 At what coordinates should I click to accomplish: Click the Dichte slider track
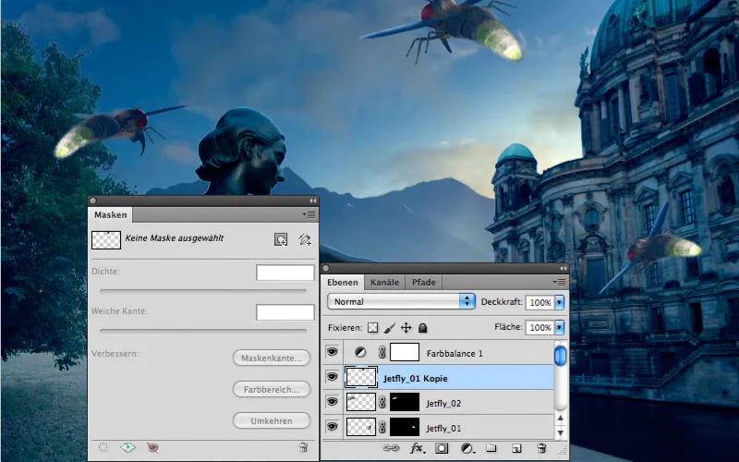point(203,291)
